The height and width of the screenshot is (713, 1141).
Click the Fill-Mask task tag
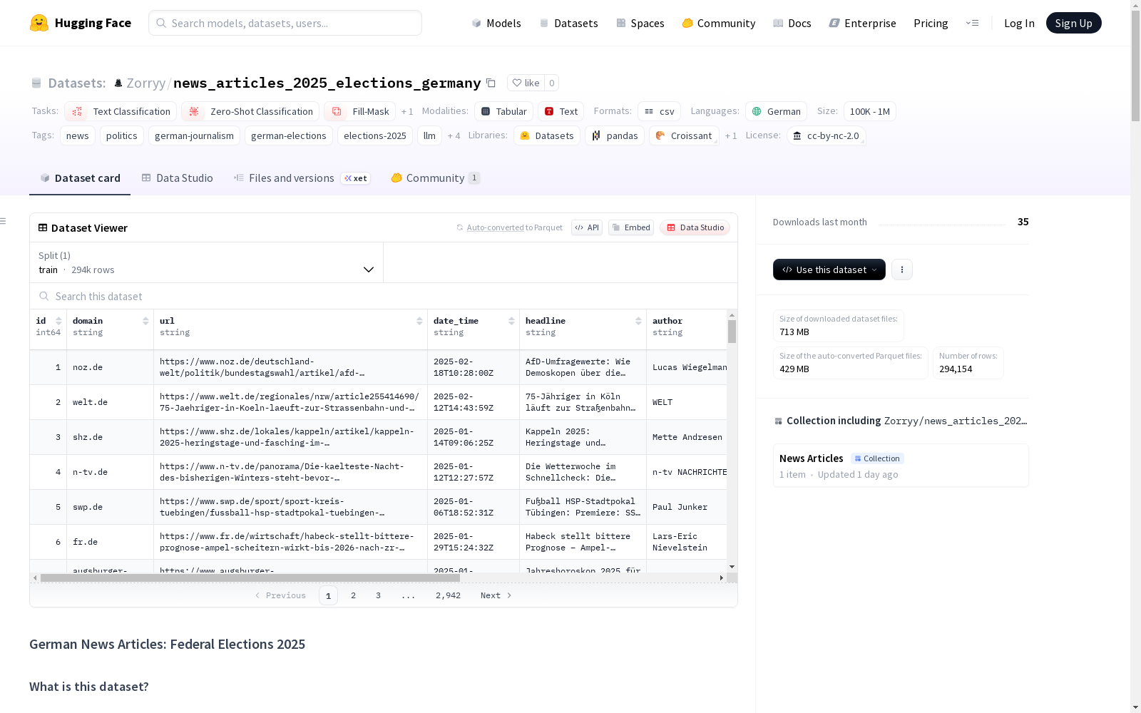pos(360,111)
